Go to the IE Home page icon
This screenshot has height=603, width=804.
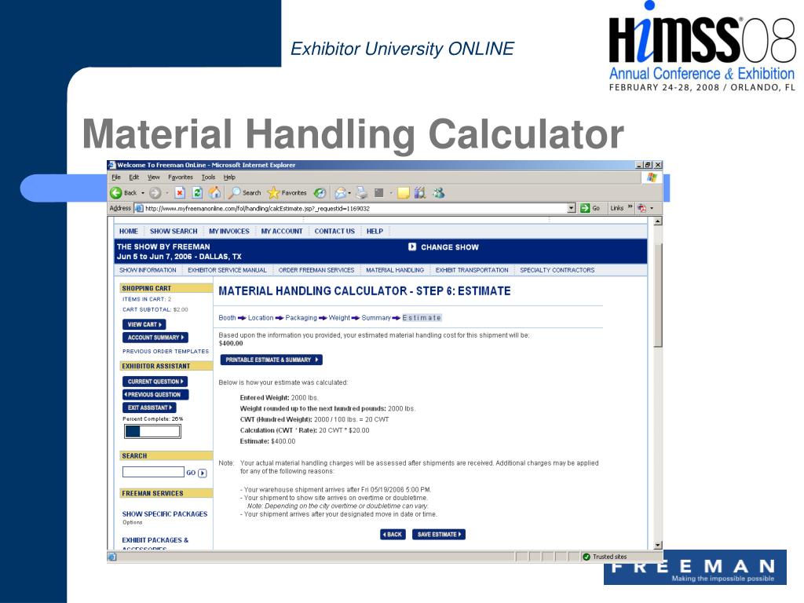click(x=215, y=193)
